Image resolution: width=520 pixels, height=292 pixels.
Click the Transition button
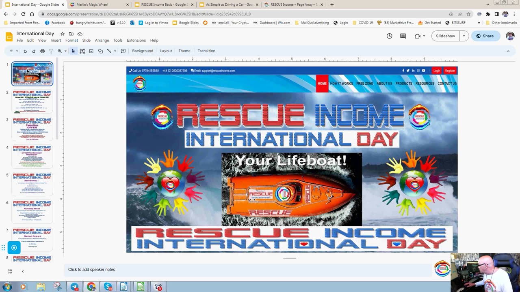point(206,51)
